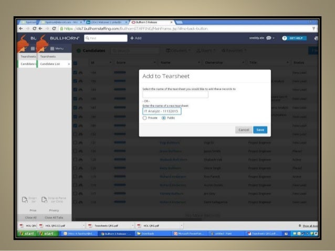This screenshot has height=251, width=335.
Task: Open the existing tearsheet name selector
Action: click(175, 94)
